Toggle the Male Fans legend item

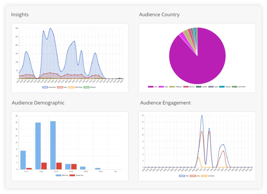point(62,175)
